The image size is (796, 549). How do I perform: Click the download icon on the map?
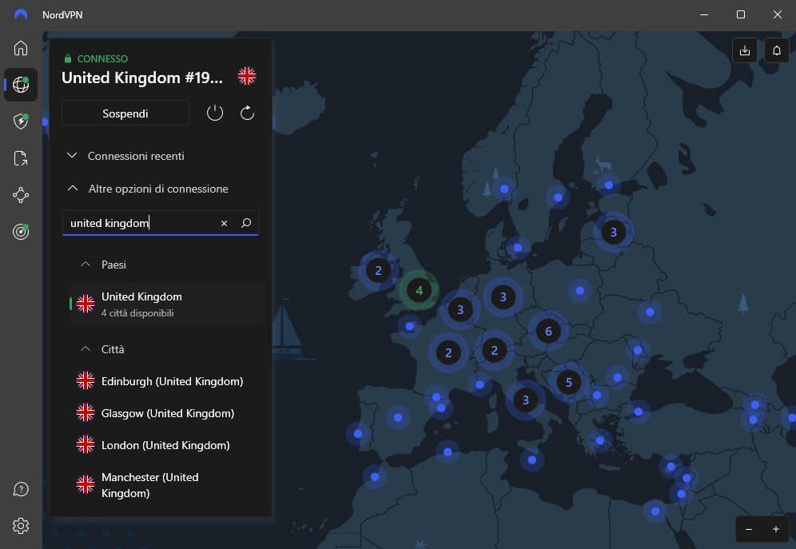[745, 50]
